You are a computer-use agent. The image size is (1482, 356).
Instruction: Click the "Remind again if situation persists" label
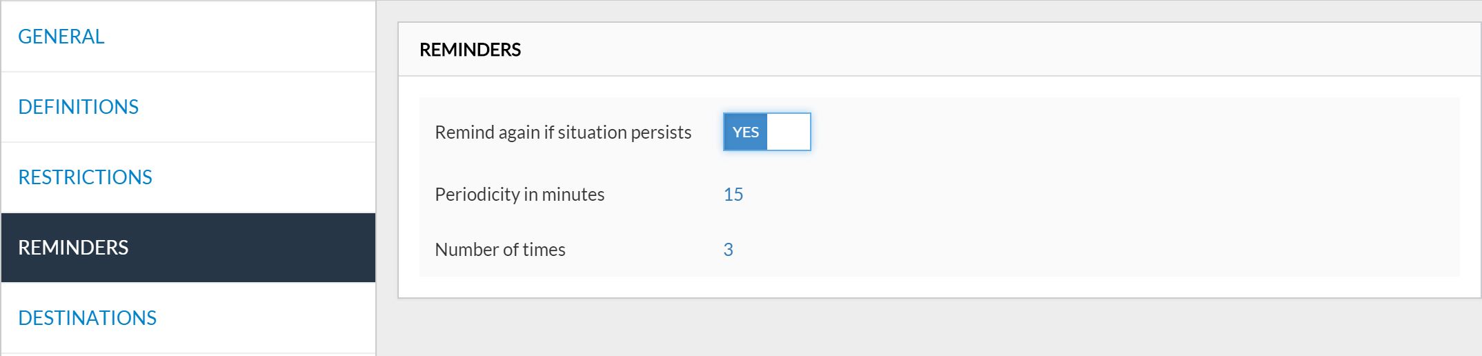point(563,132)
